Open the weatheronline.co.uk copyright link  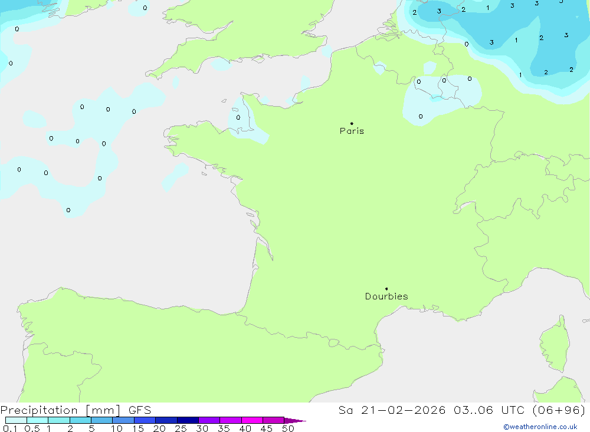click(540, 427)
